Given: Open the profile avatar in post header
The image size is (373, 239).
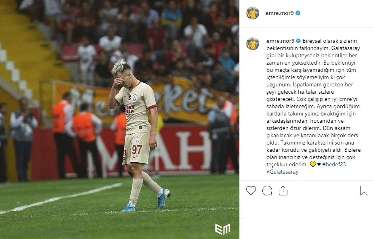Looking at the screenshot, I should point(253,13).
